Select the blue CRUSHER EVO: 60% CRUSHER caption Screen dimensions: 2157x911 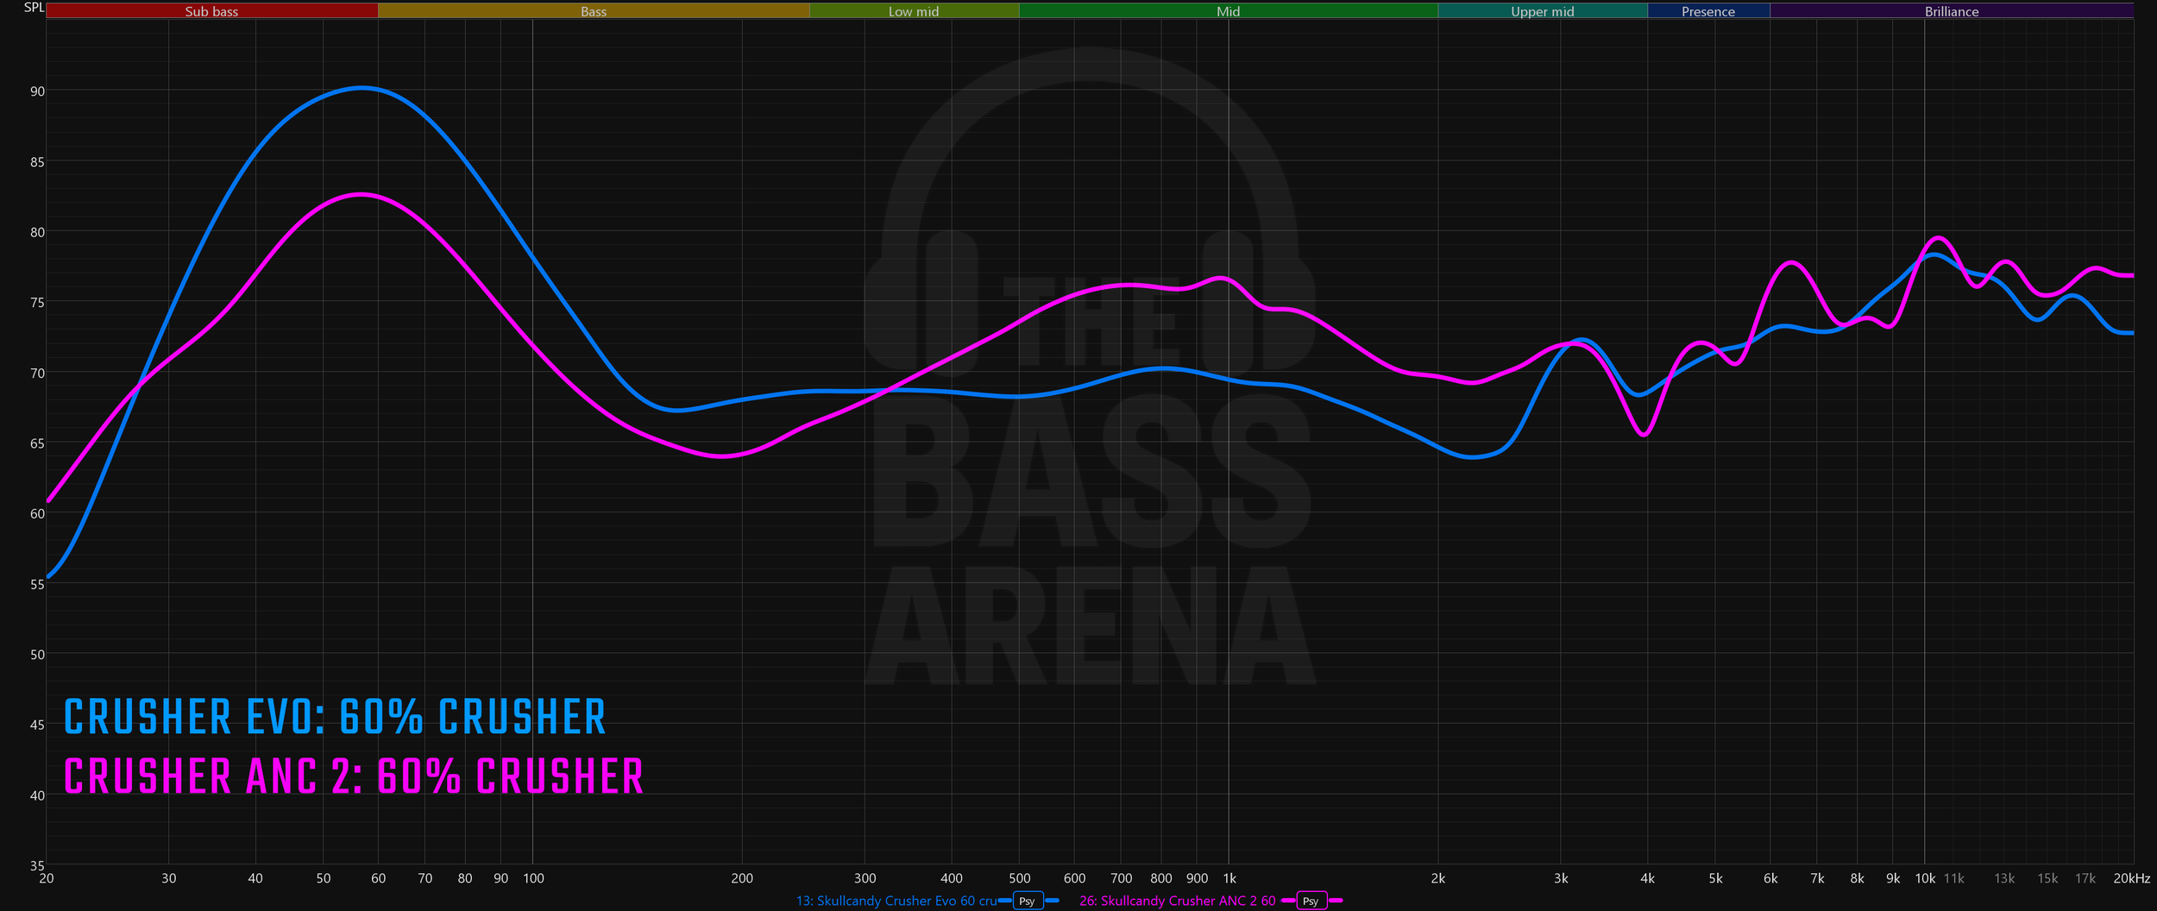[335, 717]
